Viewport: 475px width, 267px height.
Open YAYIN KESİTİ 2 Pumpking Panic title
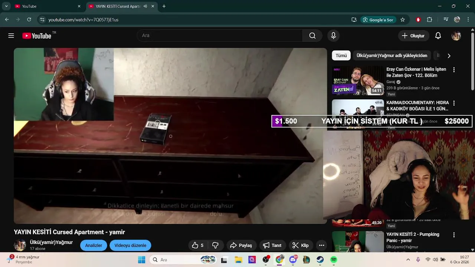pyautogui.click(x=413, y=237)
